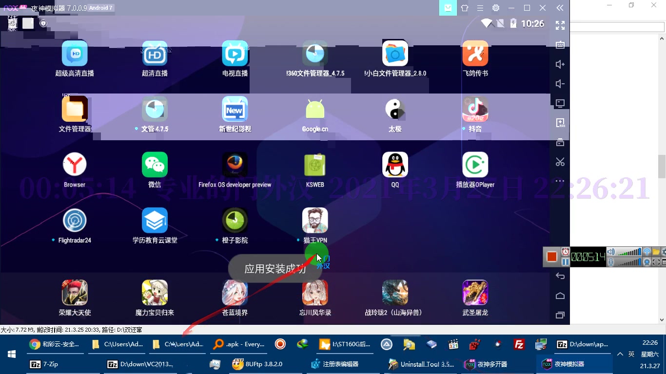Launch the 新世纪影视 app
Viewport: 666px width, 374px height.
pos(235,109)
